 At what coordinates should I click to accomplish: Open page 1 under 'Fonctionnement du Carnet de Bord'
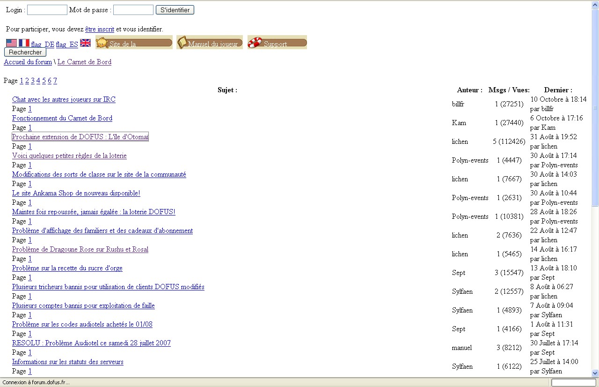tap(30, 127)
